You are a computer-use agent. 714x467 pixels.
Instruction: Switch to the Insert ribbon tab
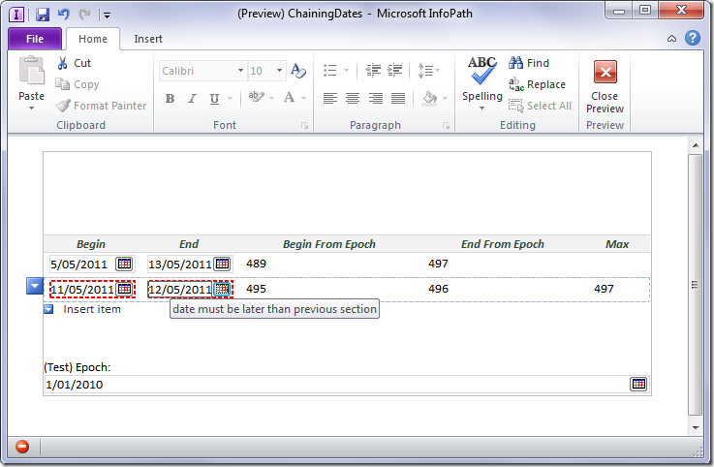(148, 39)
